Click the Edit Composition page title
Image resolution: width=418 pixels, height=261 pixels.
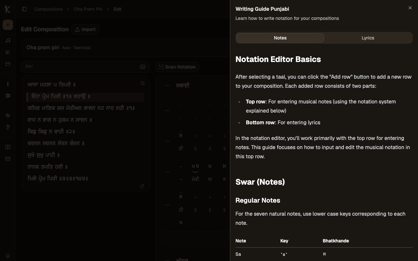tap(45, 29)
